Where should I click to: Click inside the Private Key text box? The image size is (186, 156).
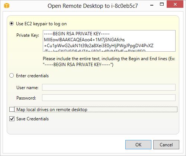pos(109,41)
